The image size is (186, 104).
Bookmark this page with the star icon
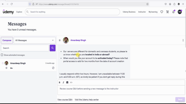click(147, 4)
